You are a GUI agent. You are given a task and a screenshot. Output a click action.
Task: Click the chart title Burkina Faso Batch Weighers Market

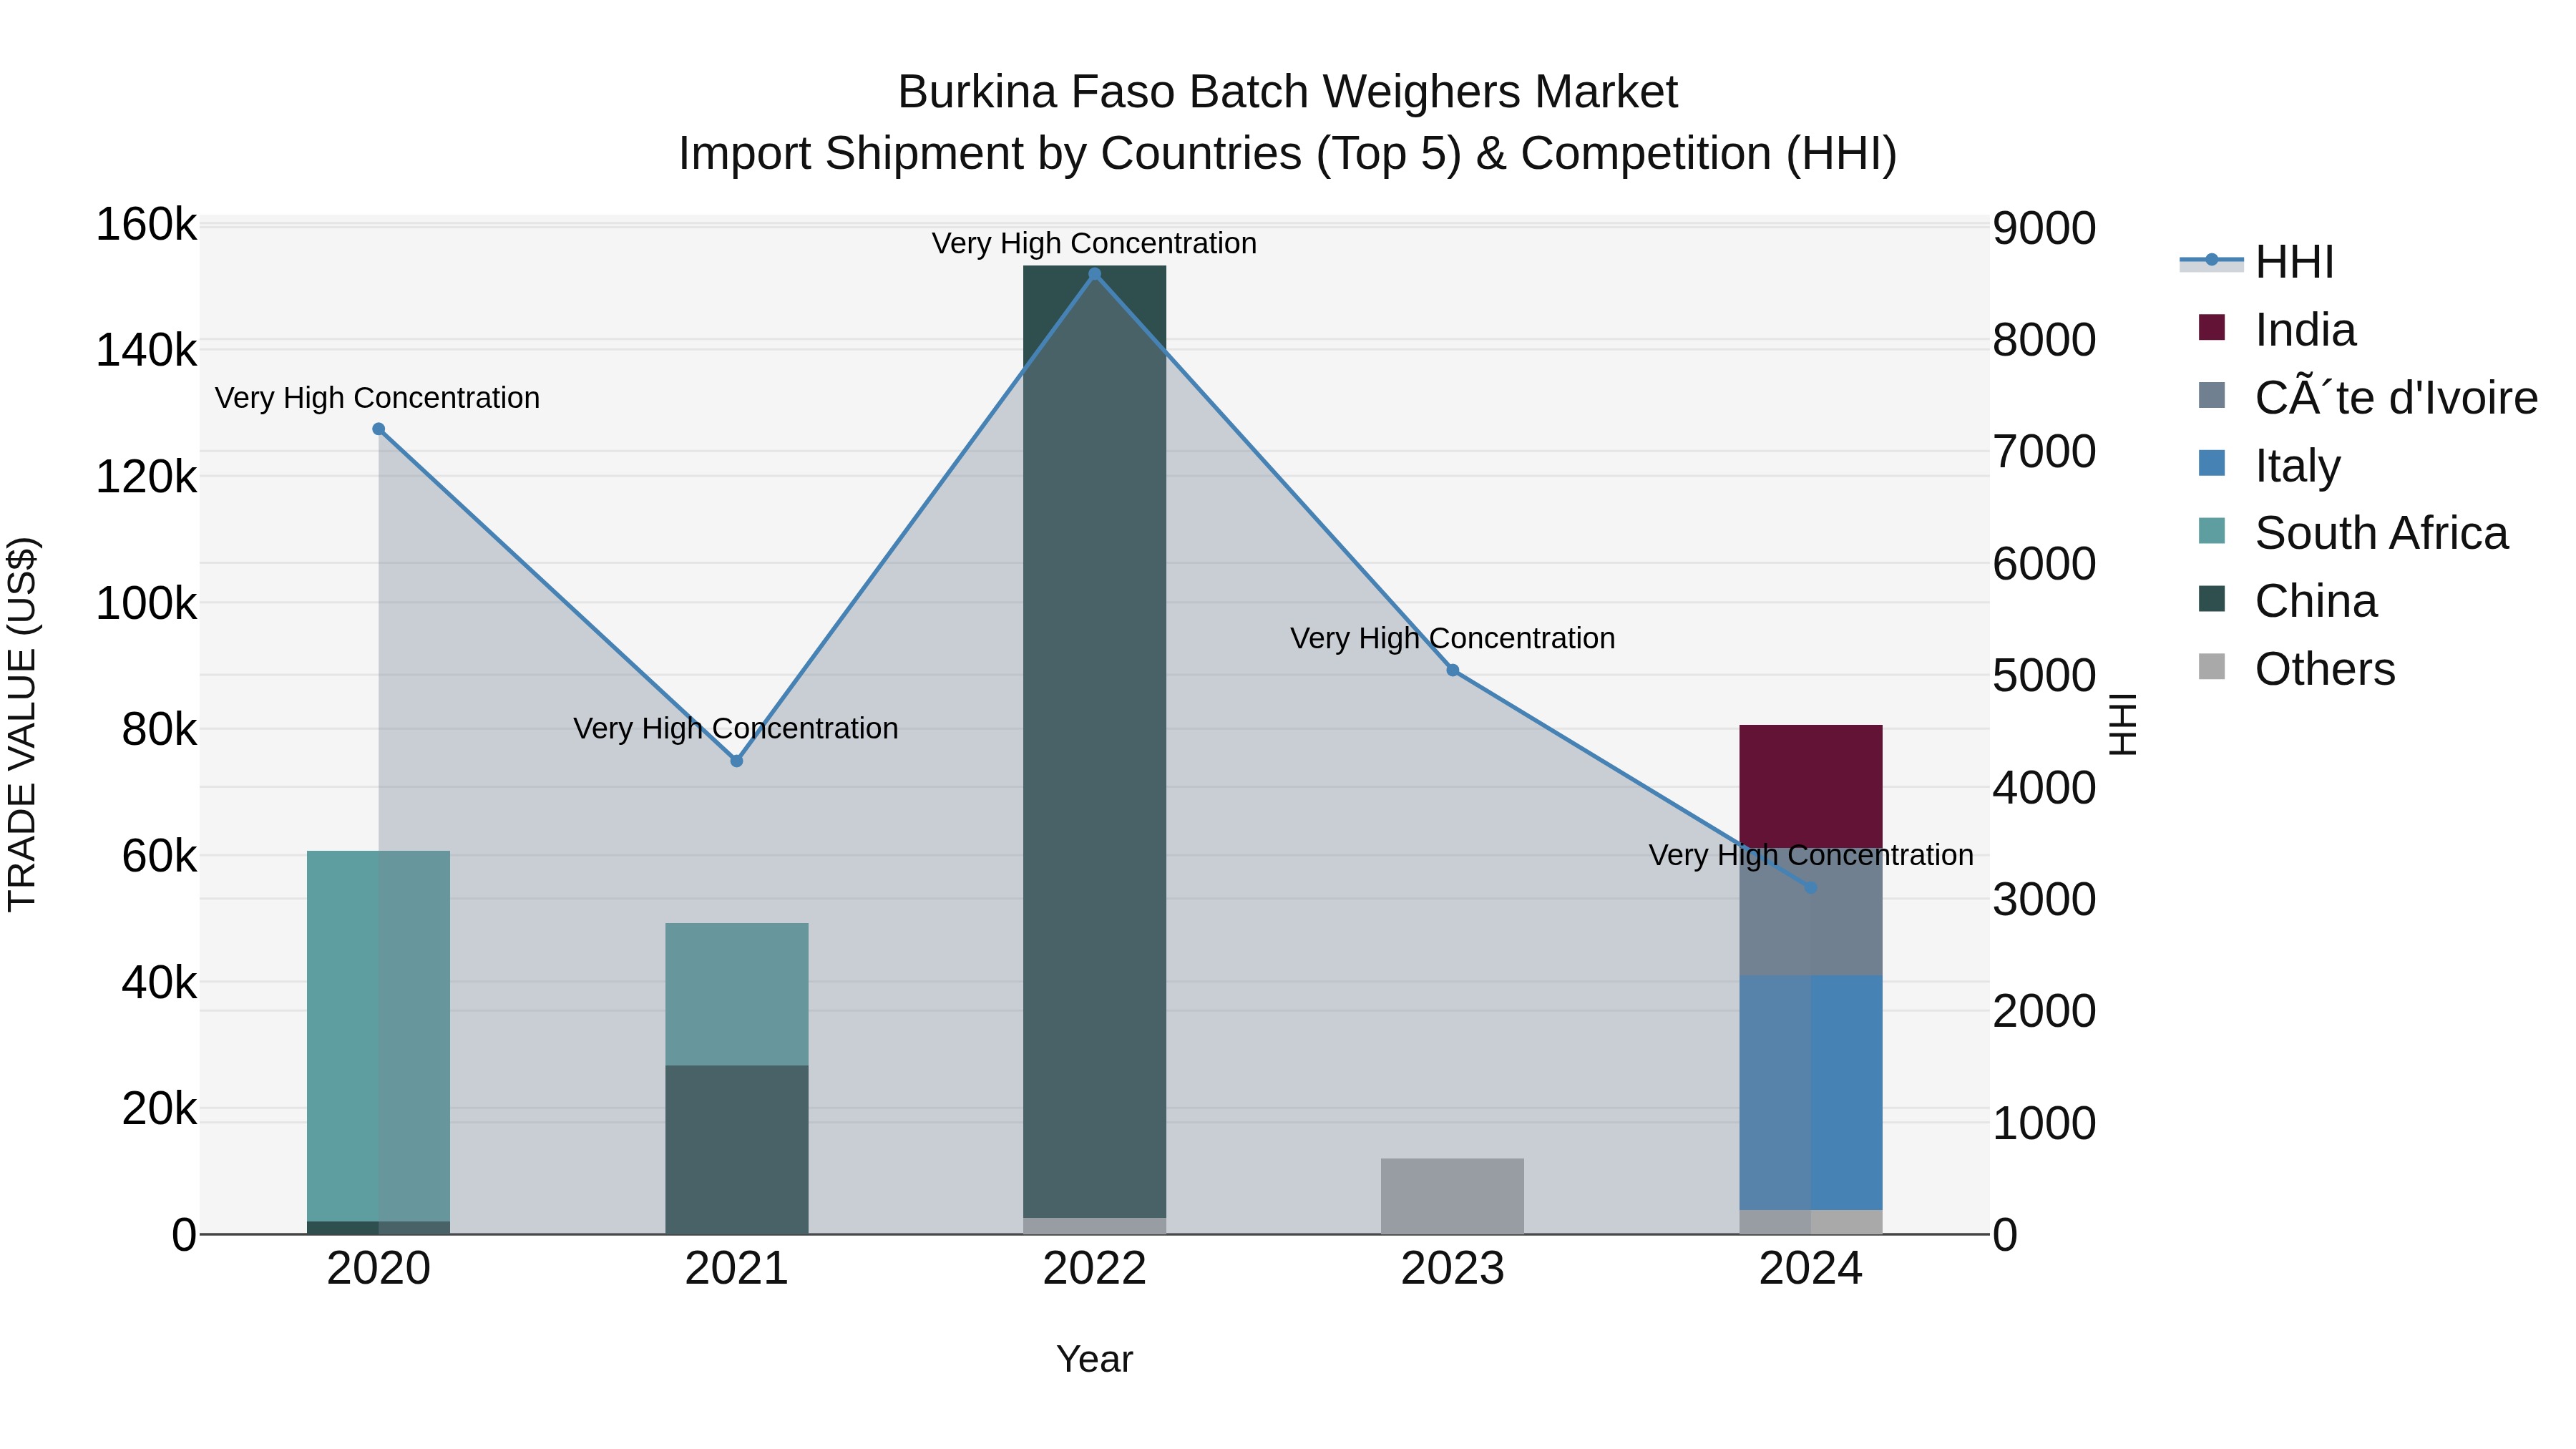(x=1287, y=92)
